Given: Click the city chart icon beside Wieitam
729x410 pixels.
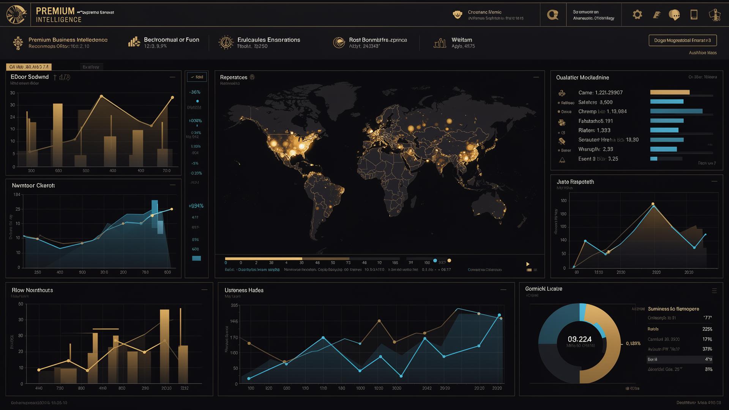Looking at the screenshot, I should coord(440,43).
